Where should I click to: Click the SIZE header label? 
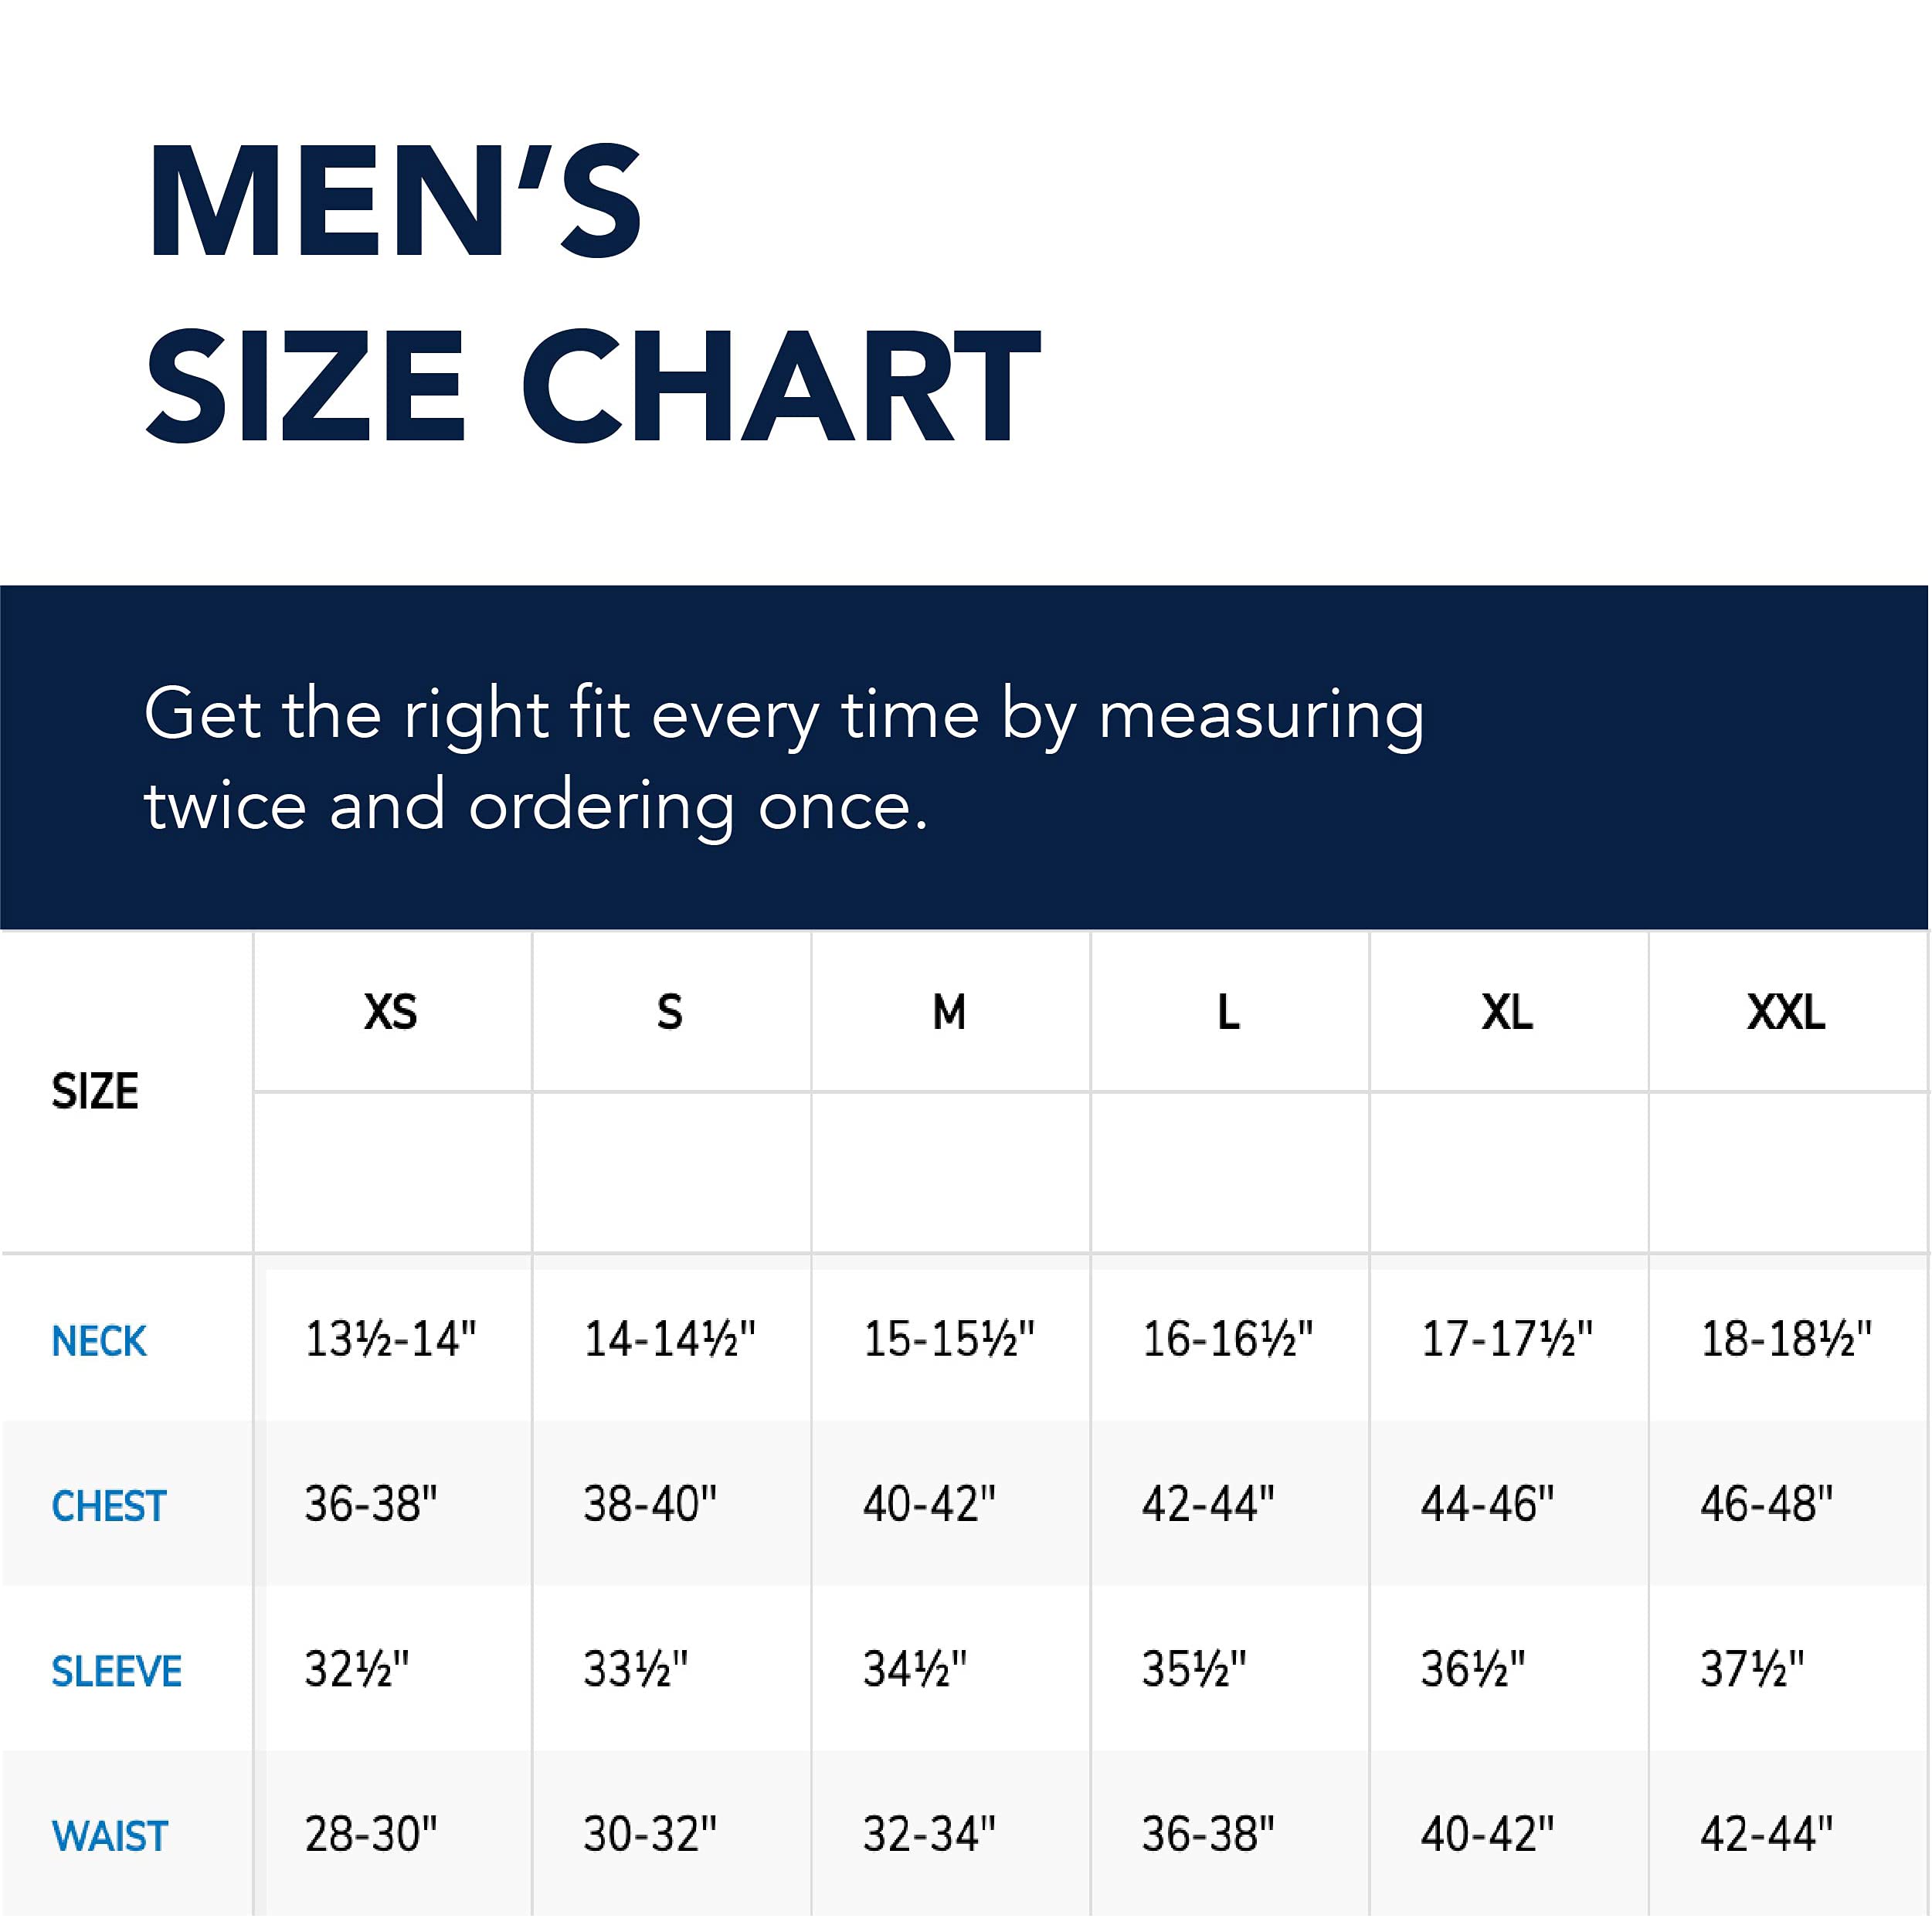click(x=95, y=1091)
